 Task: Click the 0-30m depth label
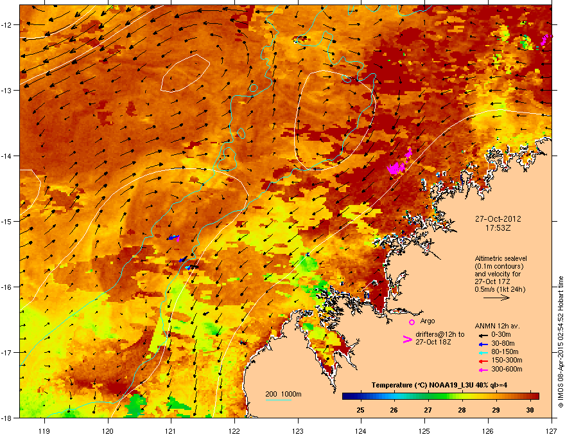click(x=501, y=335)
